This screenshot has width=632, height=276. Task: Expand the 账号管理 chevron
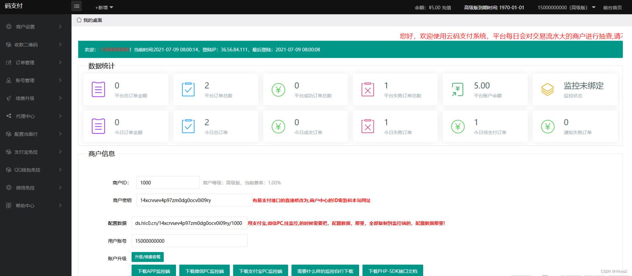pyautogui.click(x=60, y=80)
